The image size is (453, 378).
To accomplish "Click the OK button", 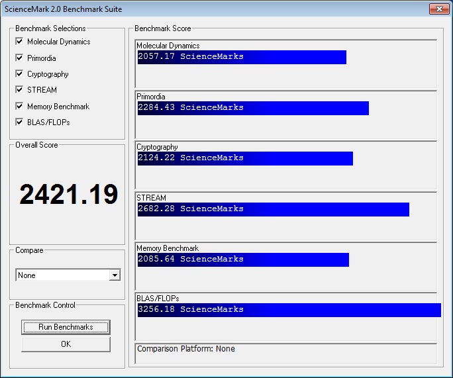I will (x=66, y=344).
